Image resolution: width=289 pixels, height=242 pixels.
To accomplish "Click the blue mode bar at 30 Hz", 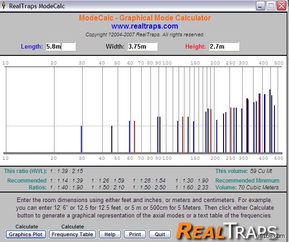I will [81, 139].
